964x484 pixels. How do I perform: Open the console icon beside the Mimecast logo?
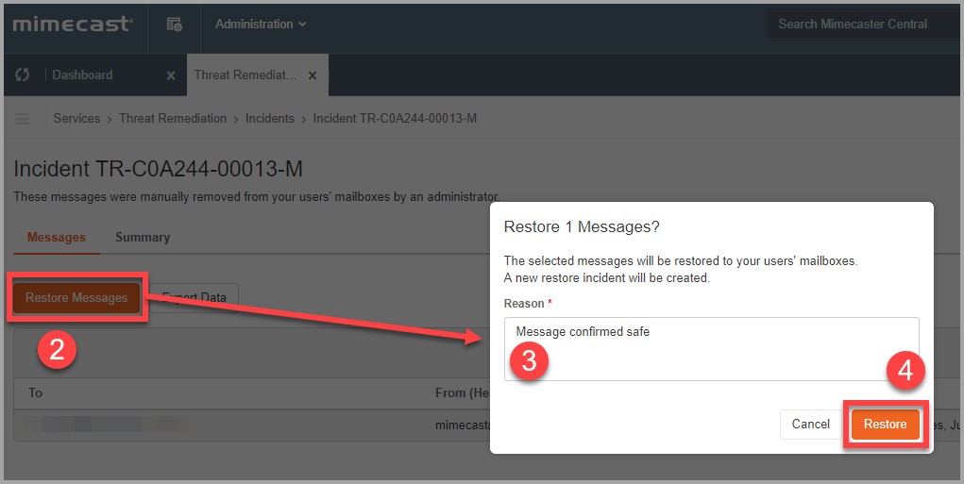point(175,25)
